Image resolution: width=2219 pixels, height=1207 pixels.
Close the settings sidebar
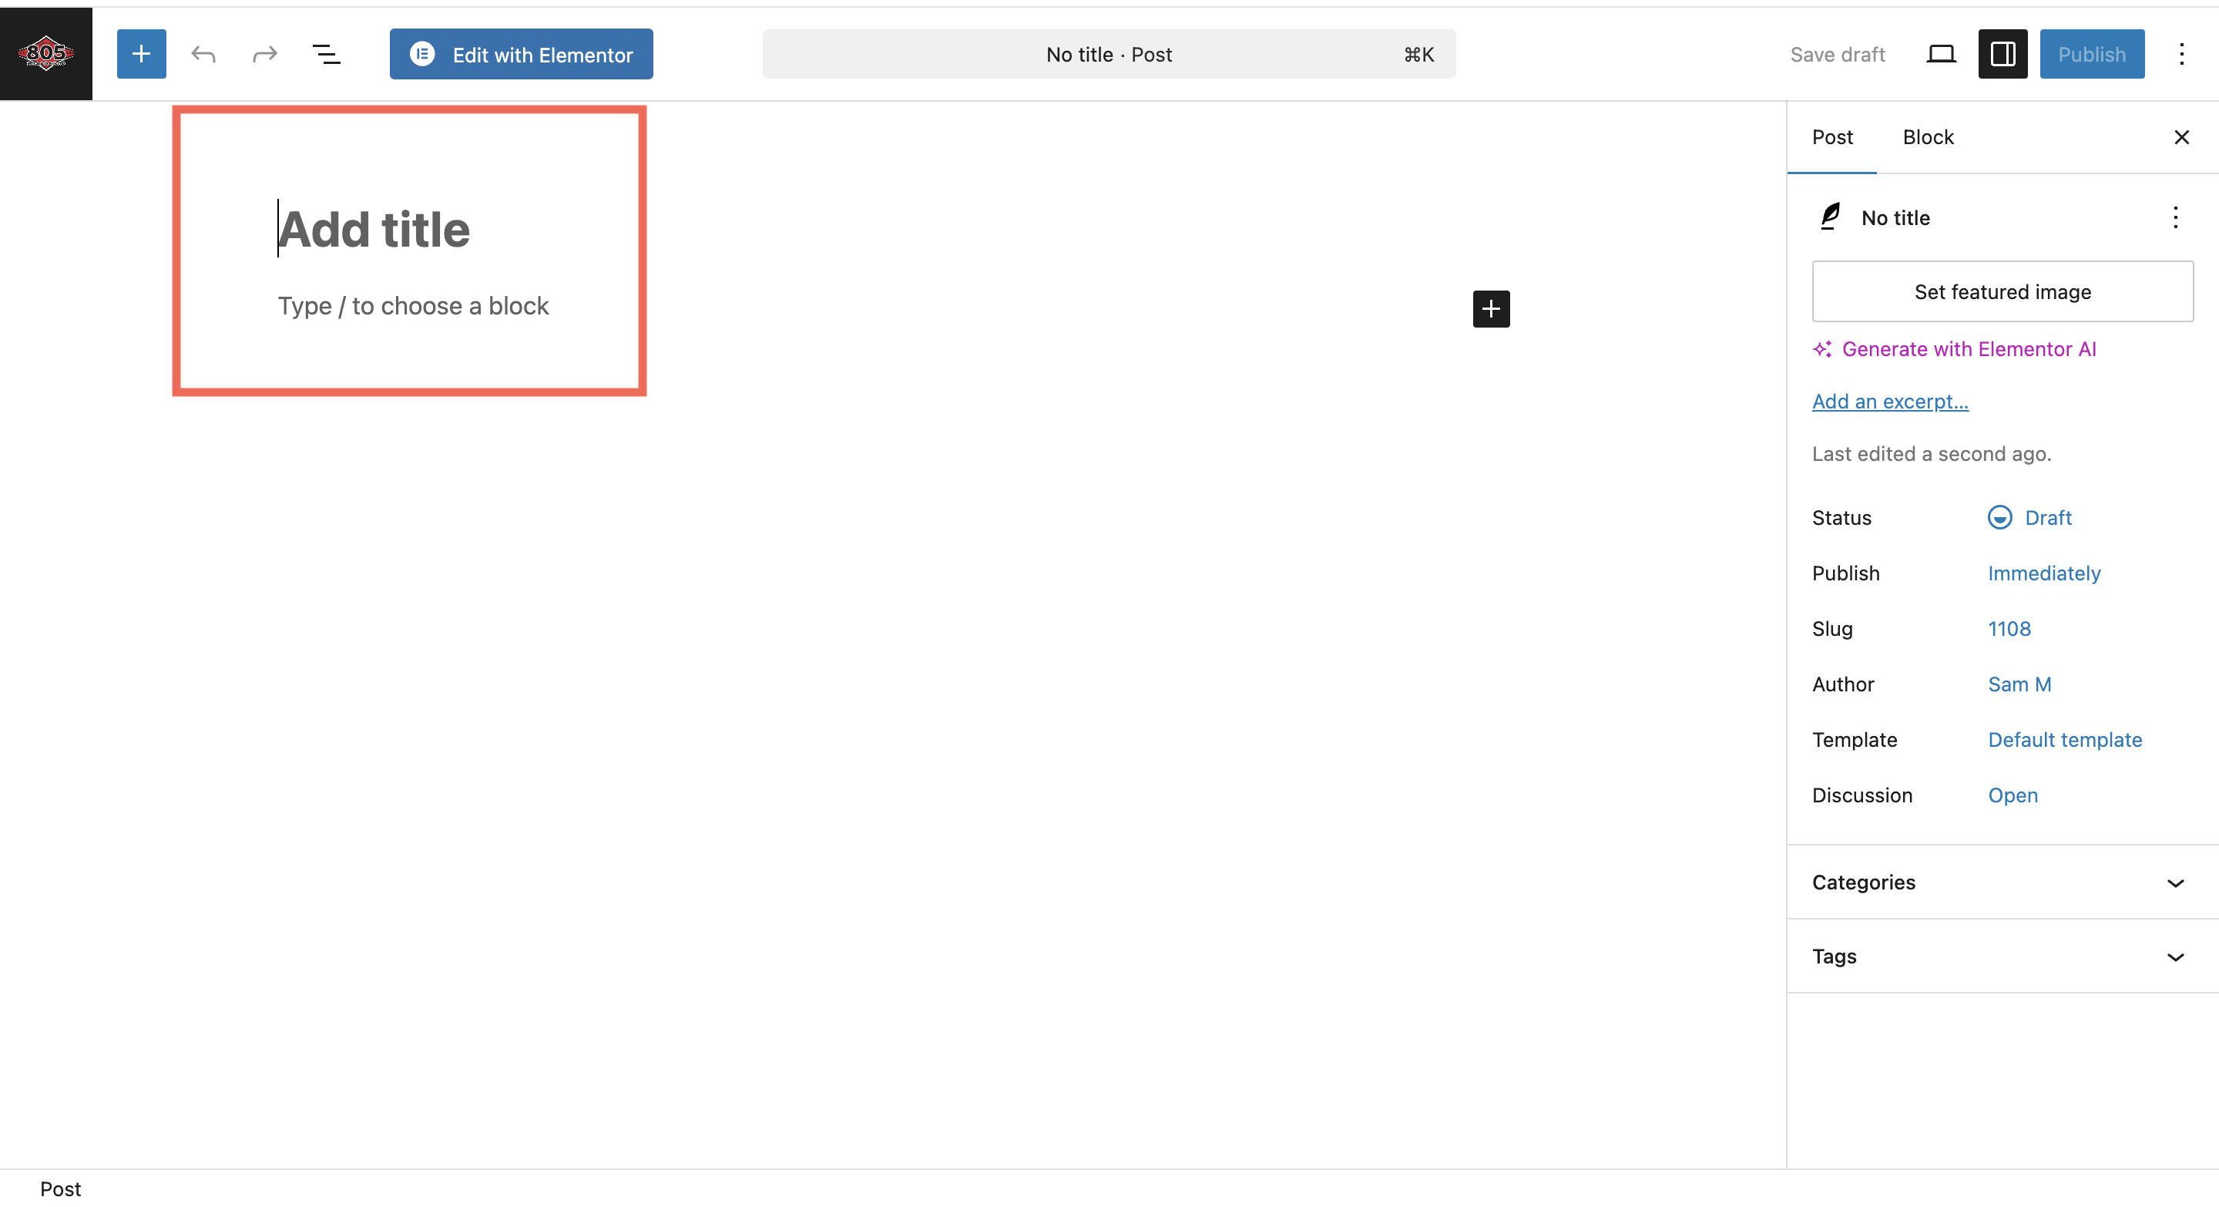[x=2181, y=137]
